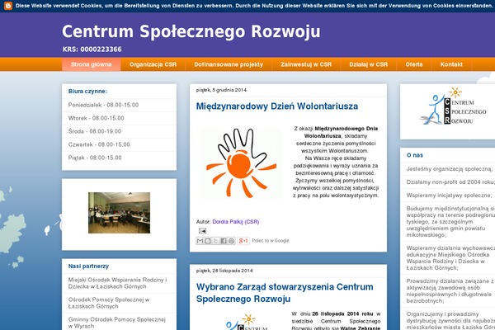495x330 pixels.
Task: Click date 'piątek, 5 grudnia 2014'
Action: tap(221, 90)
